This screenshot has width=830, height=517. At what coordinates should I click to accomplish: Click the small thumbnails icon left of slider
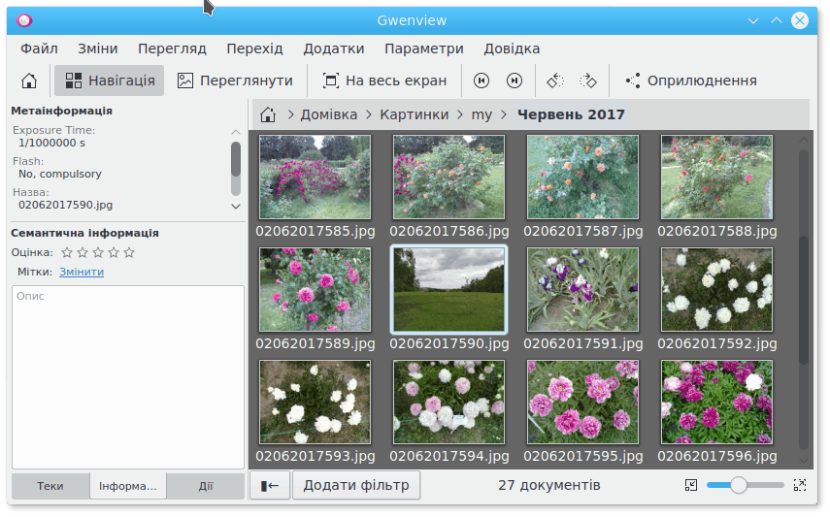point(690,485)
